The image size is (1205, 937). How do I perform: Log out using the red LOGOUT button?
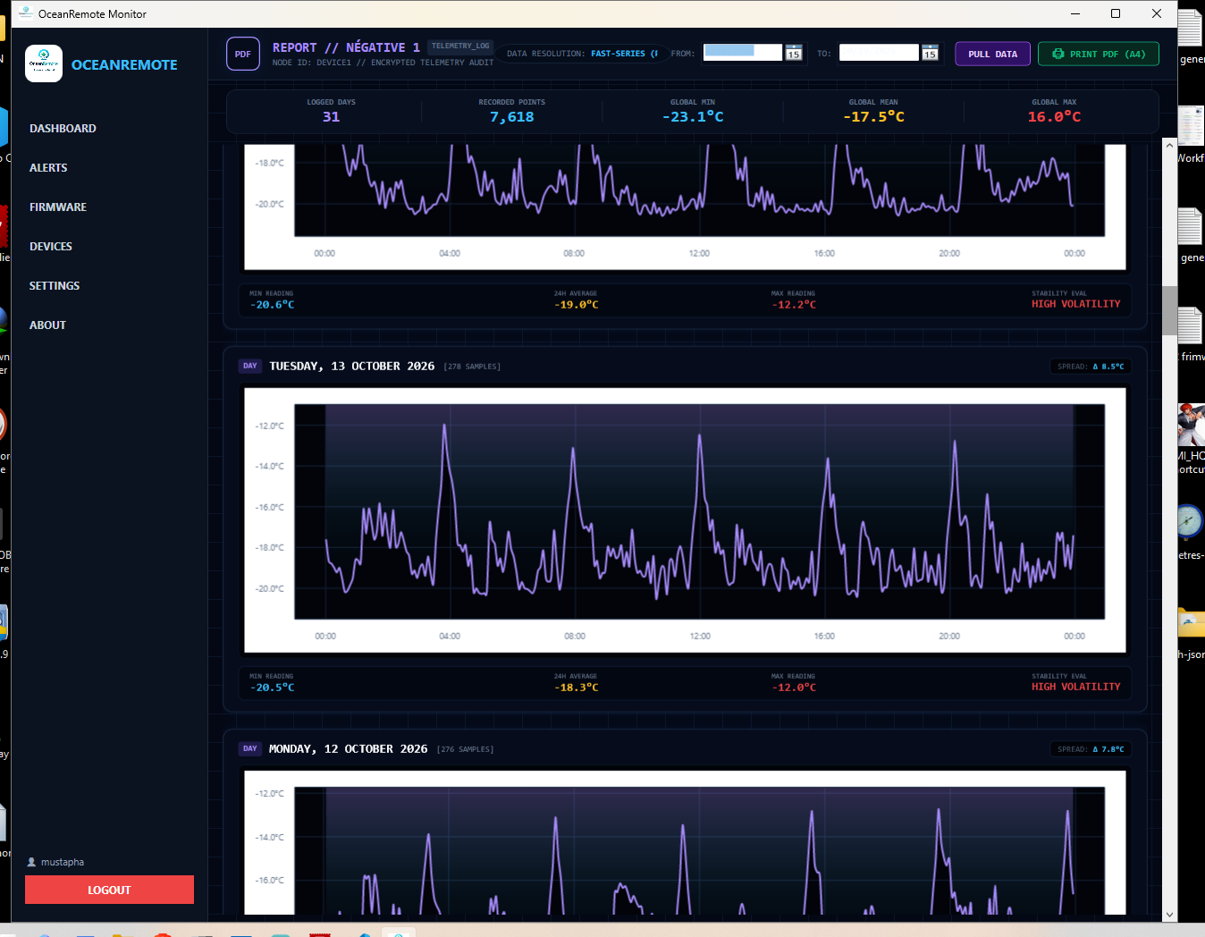[x=109, y=890]
